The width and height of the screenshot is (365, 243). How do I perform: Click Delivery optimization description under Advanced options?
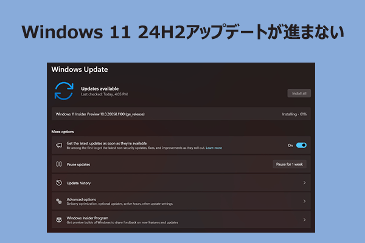(120, 204)
